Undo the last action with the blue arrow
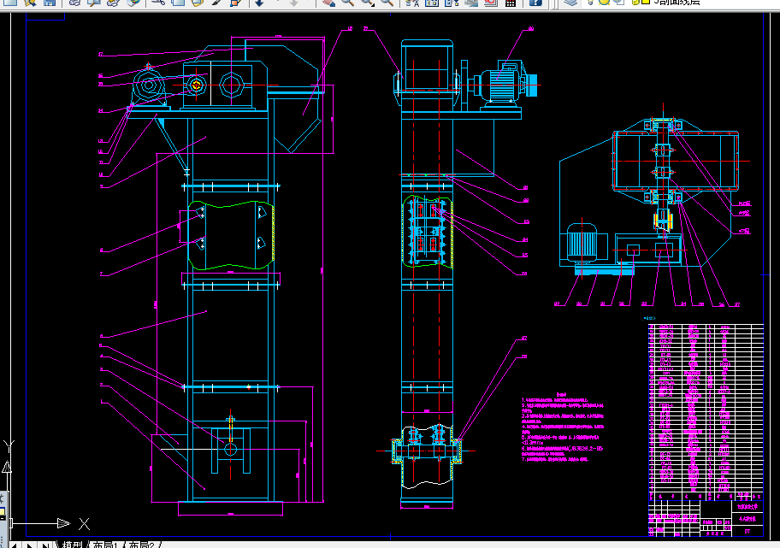Image resolution: width=780 pixels, height=548 pixels. 259,3
